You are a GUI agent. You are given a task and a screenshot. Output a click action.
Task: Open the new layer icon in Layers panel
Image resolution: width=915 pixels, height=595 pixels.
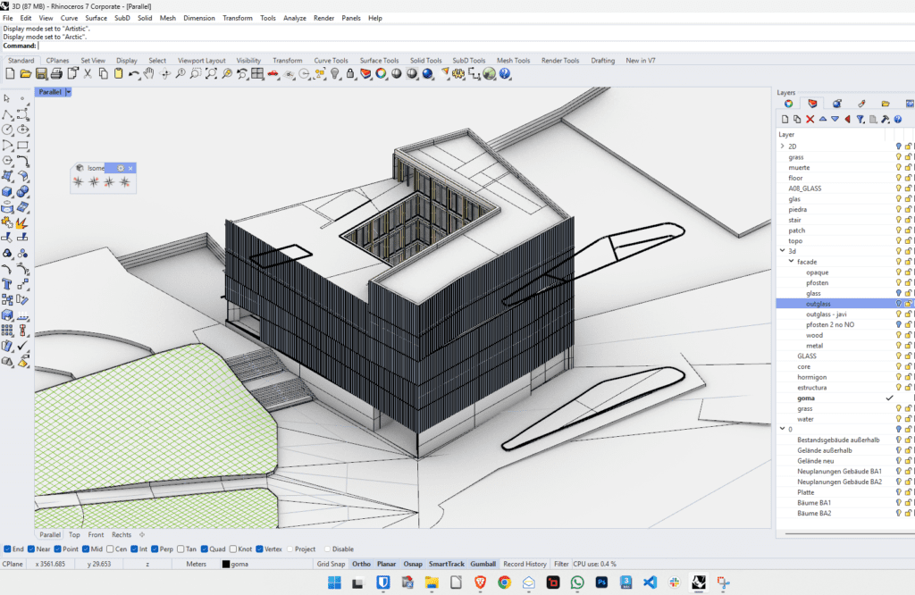[x=784, y=117]
